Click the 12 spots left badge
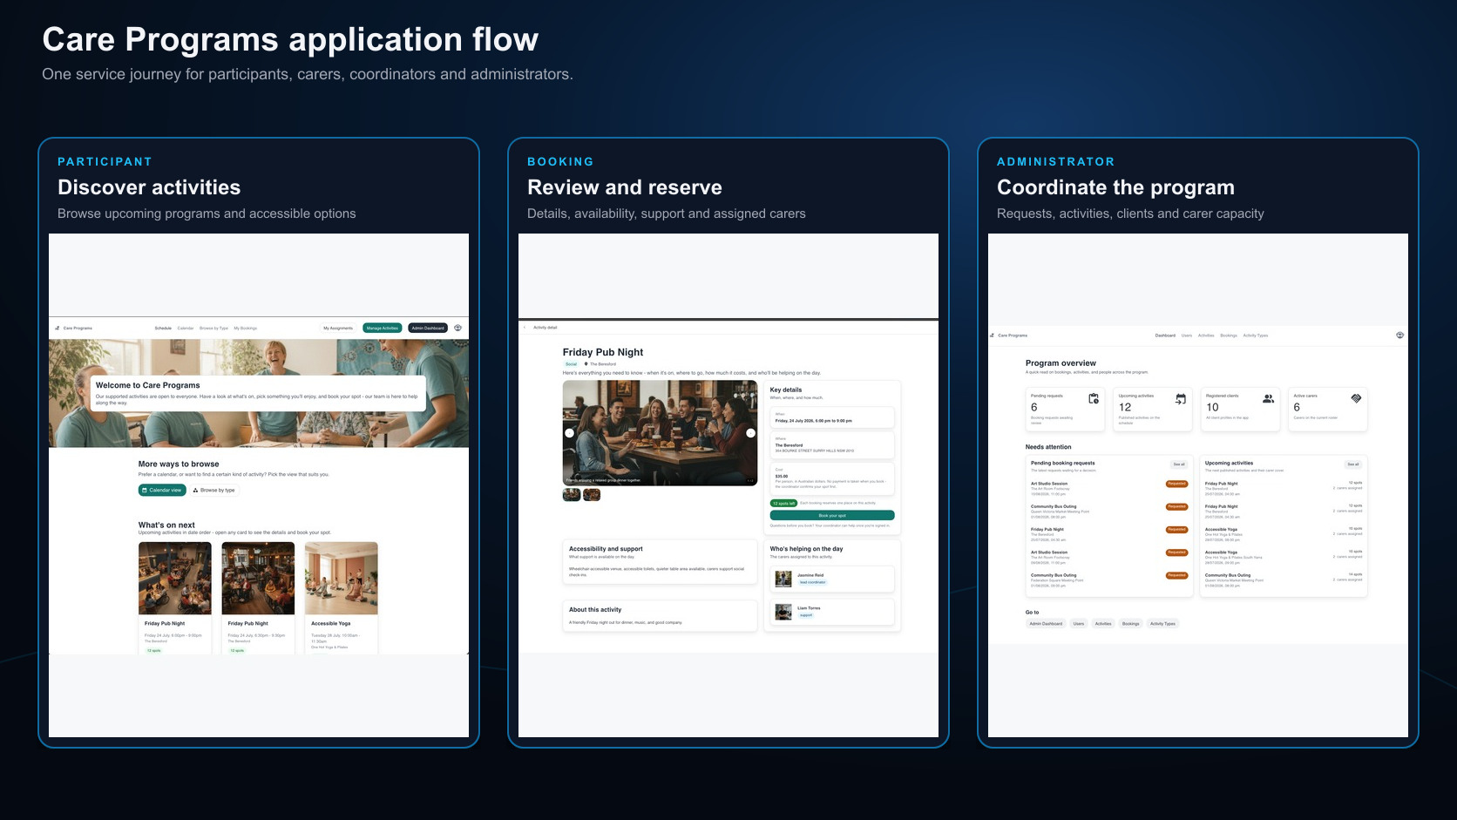The height and width of the screenshot is (820, 1457). [783, 503]
